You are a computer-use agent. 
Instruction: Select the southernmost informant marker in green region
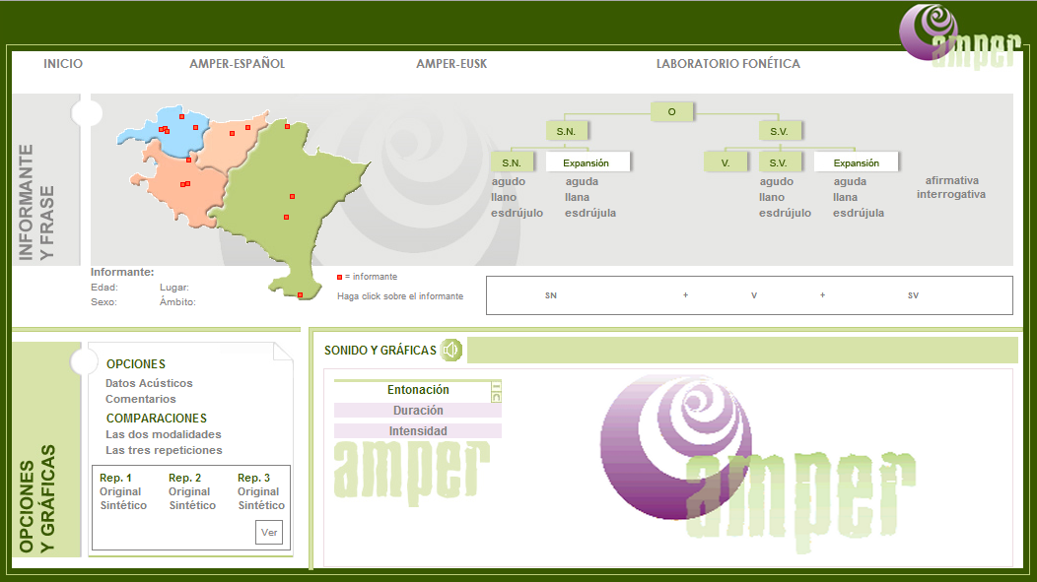pyautogui.click(x=300, y=294)
